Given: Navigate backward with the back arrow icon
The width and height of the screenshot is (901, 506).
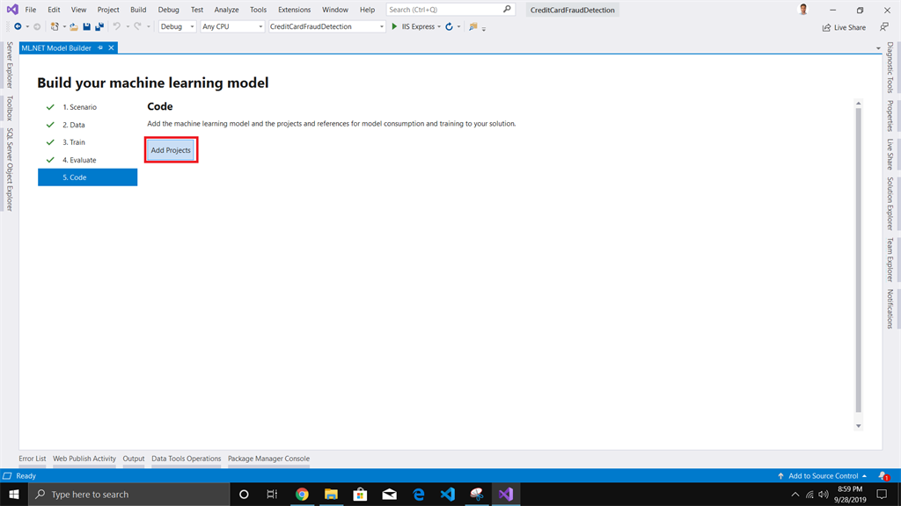Looking at the screenshot, I should pyautogui.click(x=18, y=26).
